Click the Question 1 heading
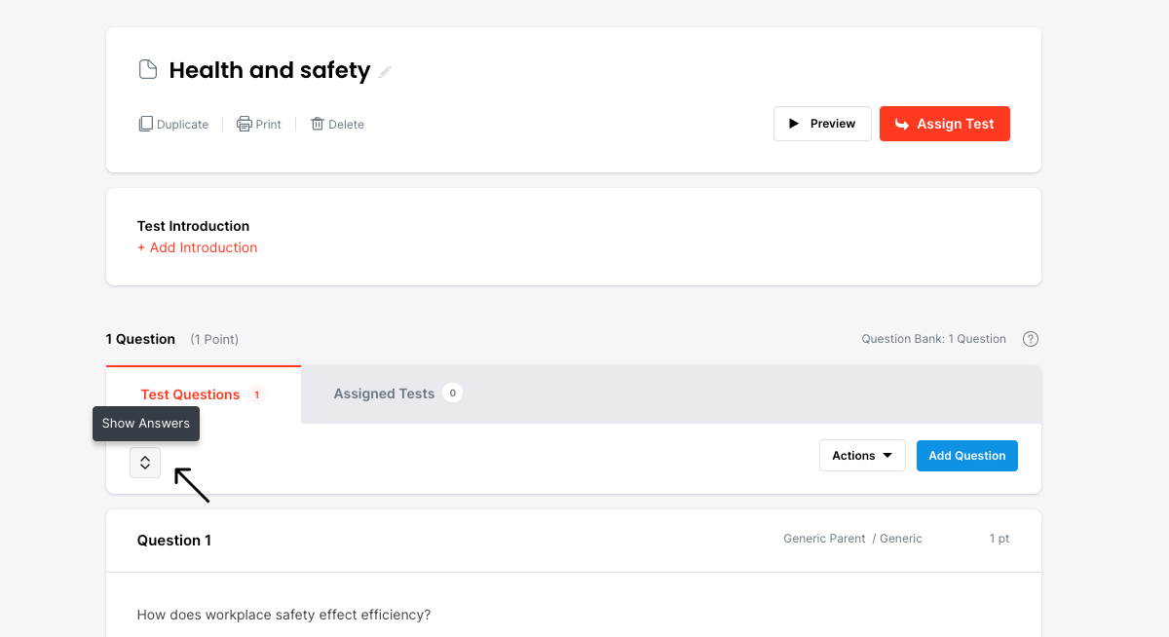Screen dimensions: 1169x637 [174, 541]
